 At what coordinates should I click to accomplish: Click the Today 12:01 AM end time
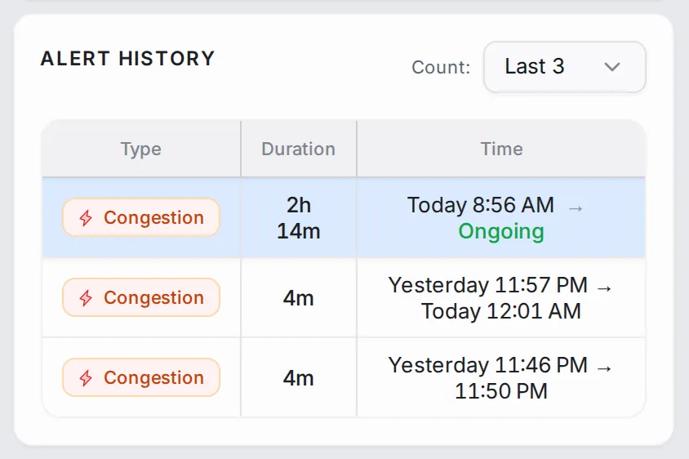(x=501, y=311)
